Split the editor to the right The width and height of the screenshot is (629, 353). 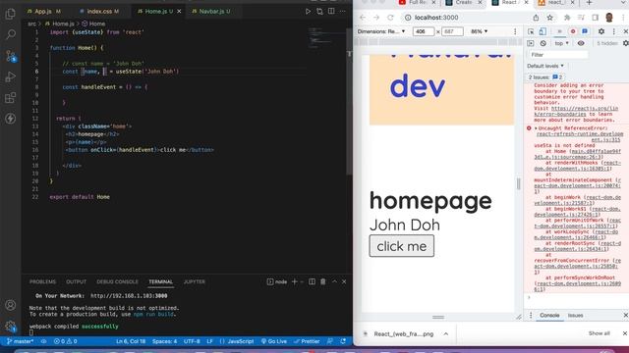click(331, 11)
